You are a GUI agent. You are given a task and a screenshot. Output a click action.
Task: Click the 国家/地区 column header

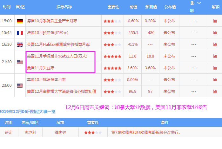coord(30,123)
